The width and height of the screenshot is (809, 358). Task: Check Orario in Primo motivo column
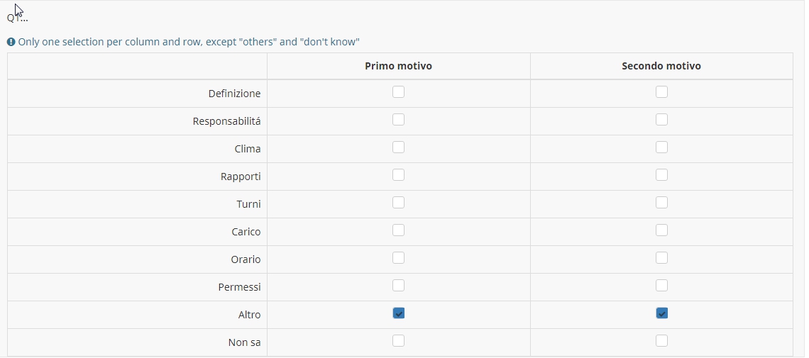[398, 257]
